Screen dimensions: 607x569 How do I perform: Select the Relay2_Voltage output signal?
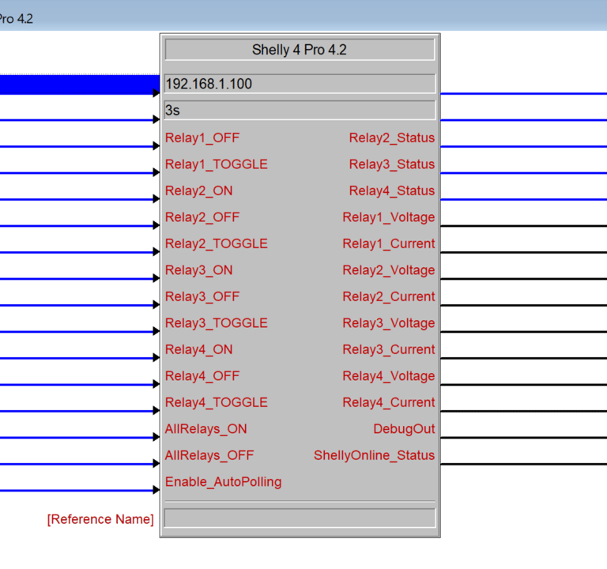pyautogui.click(x=389, y=270)
